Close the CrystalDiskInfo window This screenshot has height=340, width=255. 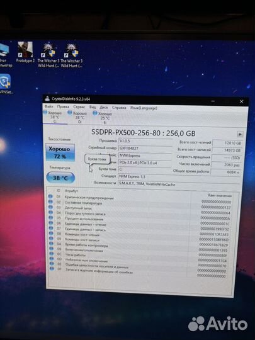click(x=241, y=101)
